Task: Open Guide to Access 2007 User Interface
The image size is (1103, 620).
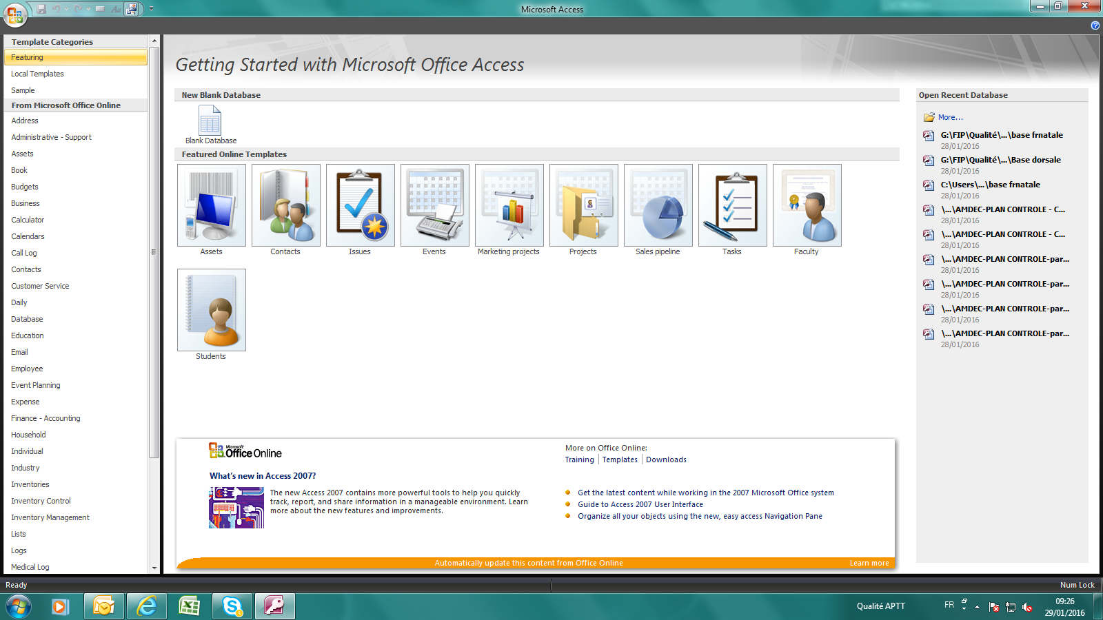Action: click(x=640, y=504)
